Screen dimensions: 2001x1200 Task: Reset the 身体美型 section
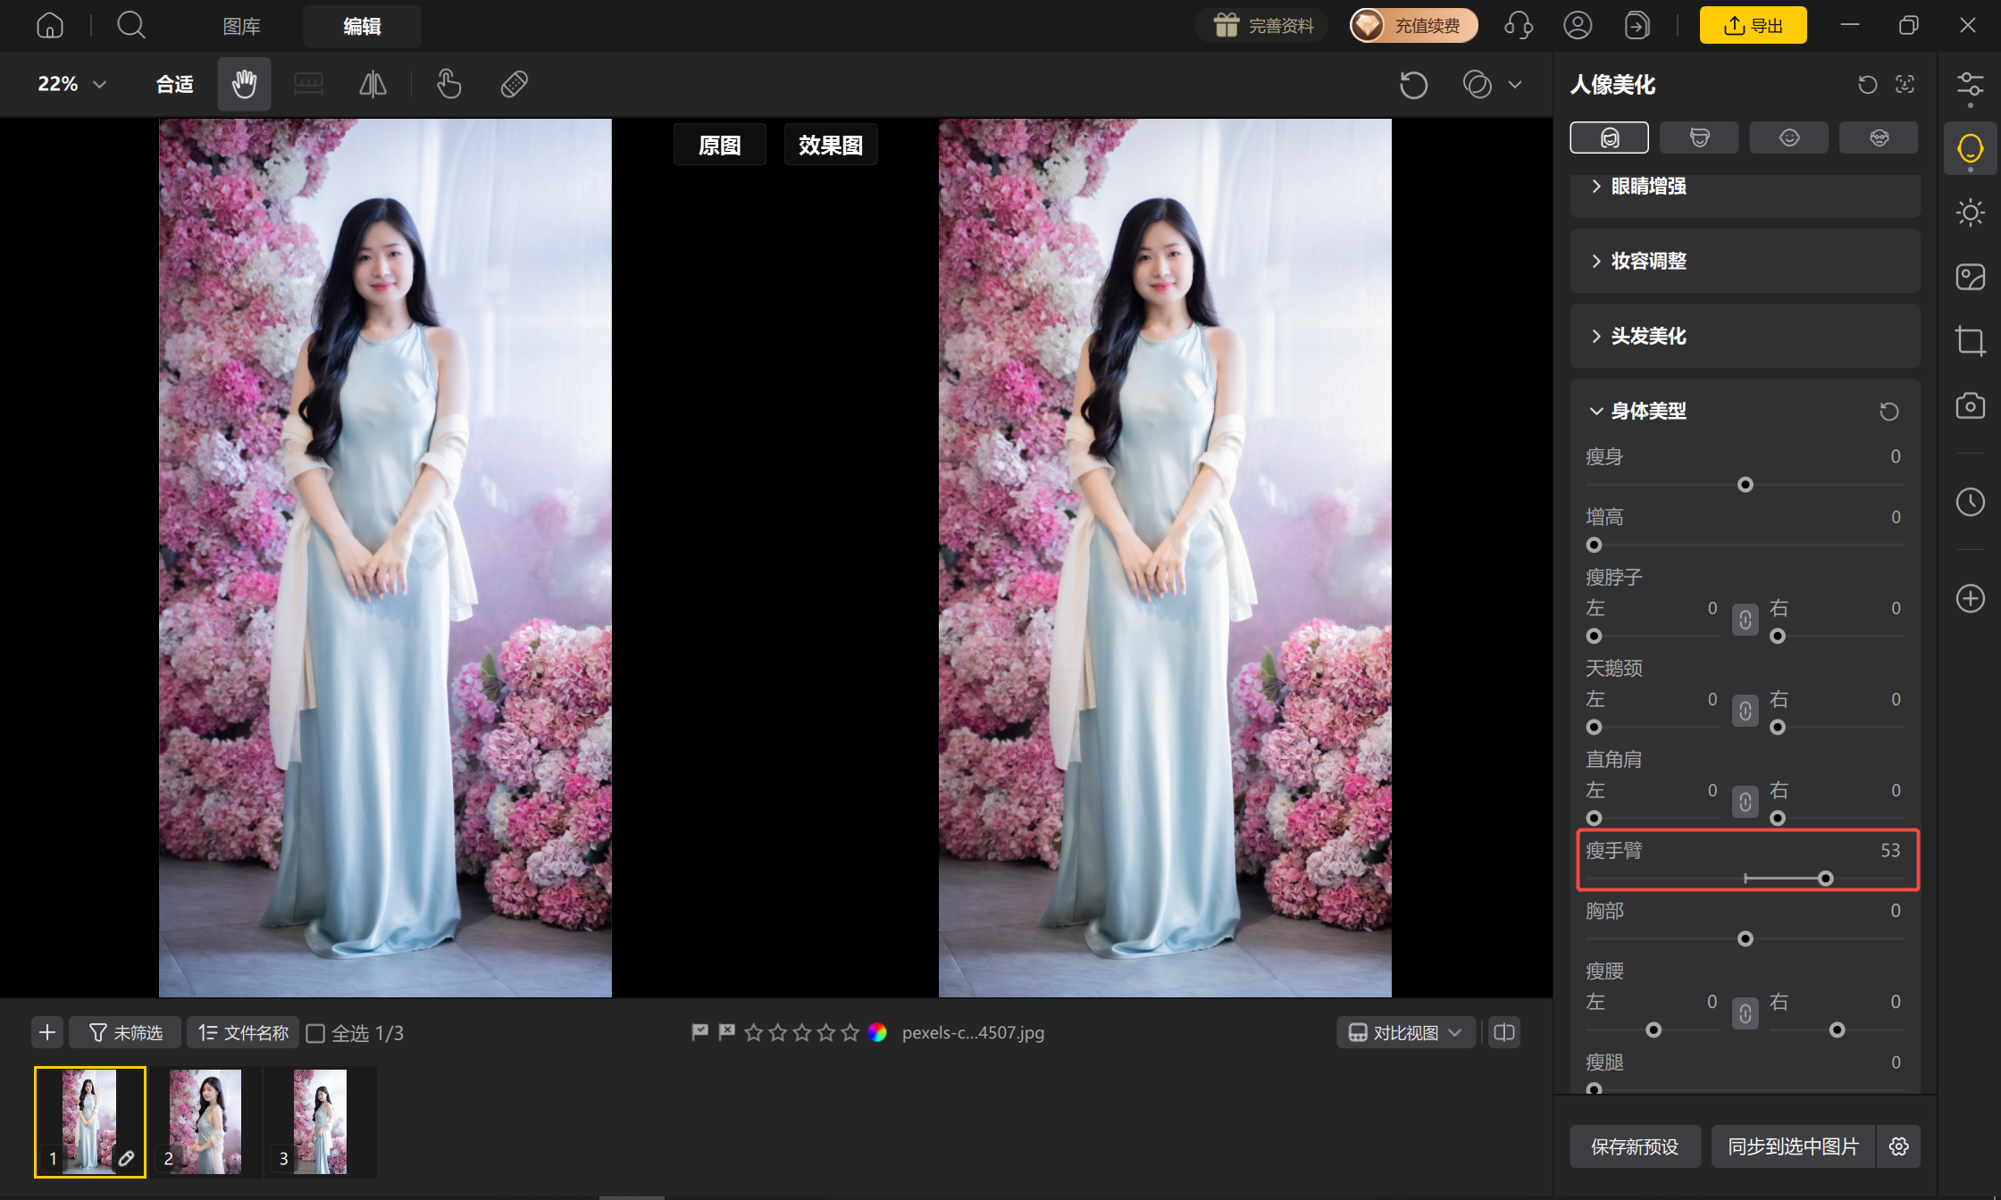1888,412
